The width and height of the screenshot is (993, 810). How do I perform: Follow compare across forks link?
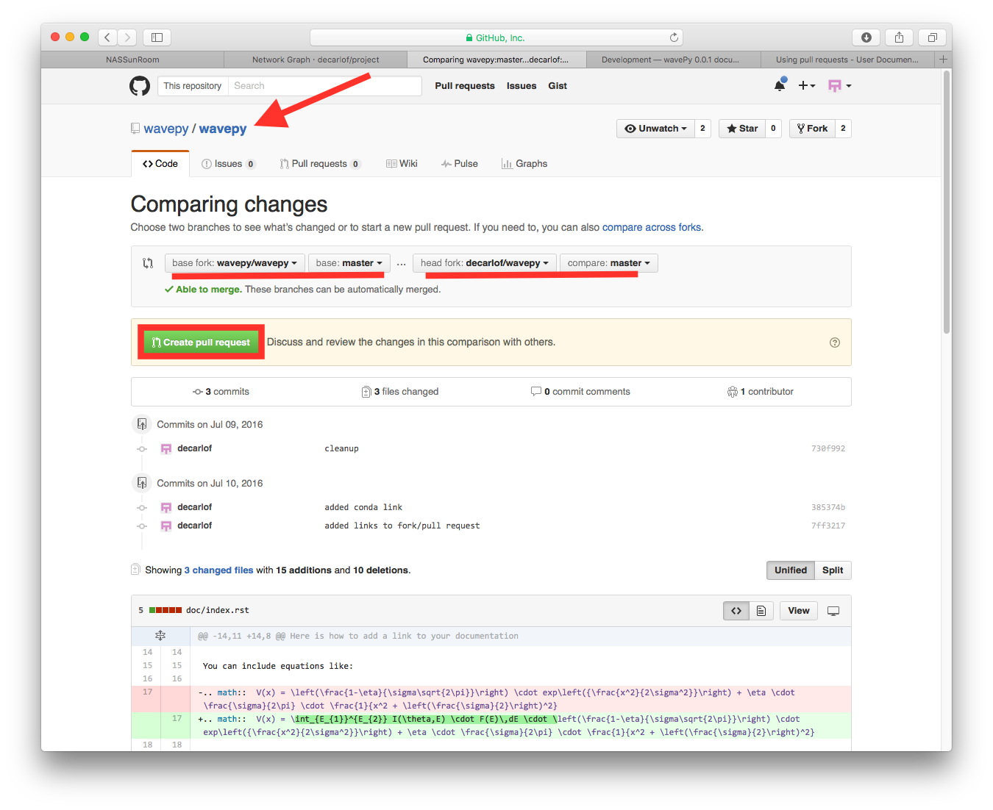(x=652, y=228)
